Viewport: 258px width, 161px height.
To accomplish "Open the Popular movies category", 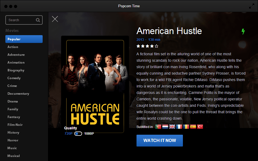I will pos(24,39).
